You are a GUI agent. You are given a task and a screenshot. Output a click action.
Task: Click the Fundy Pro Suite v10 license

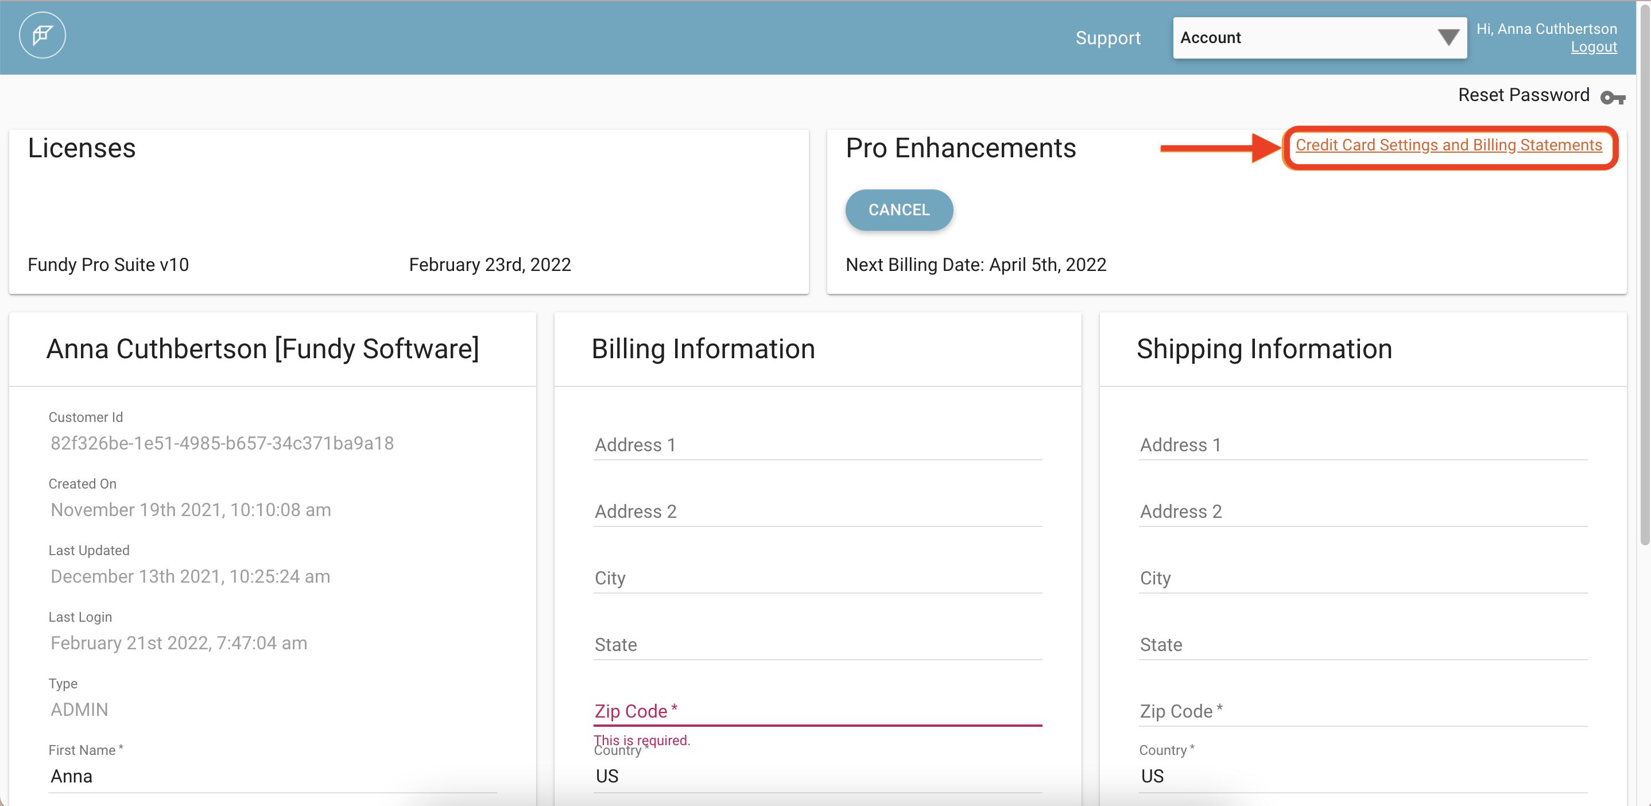108,265
